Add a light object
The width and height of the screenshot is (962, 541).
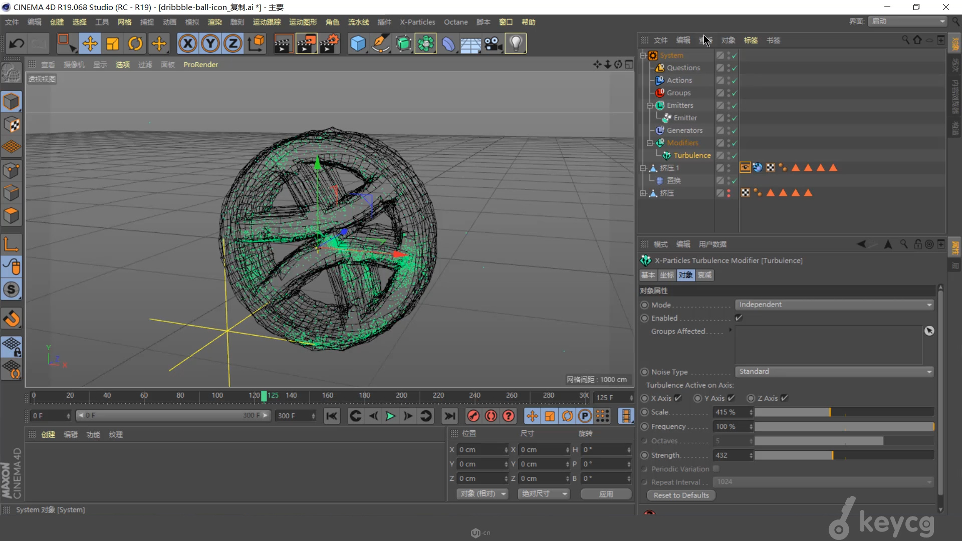click(x=516, y=44)
